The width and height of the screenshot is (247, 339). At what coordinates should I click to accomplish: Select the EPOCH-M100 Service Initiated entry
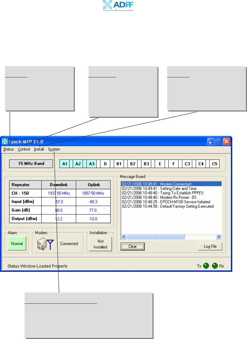166,202
